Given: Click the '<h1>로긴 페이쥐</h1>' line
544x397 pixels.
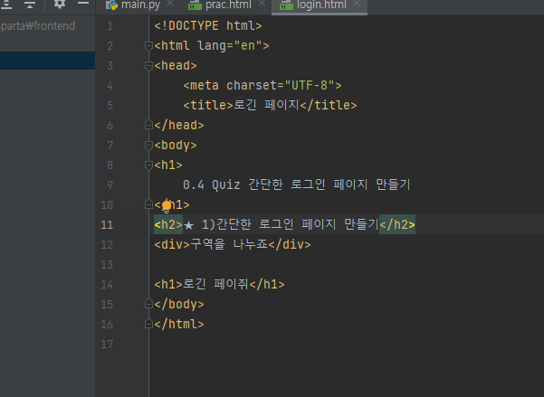Looking at the screenshot, I should click(219, 285).
